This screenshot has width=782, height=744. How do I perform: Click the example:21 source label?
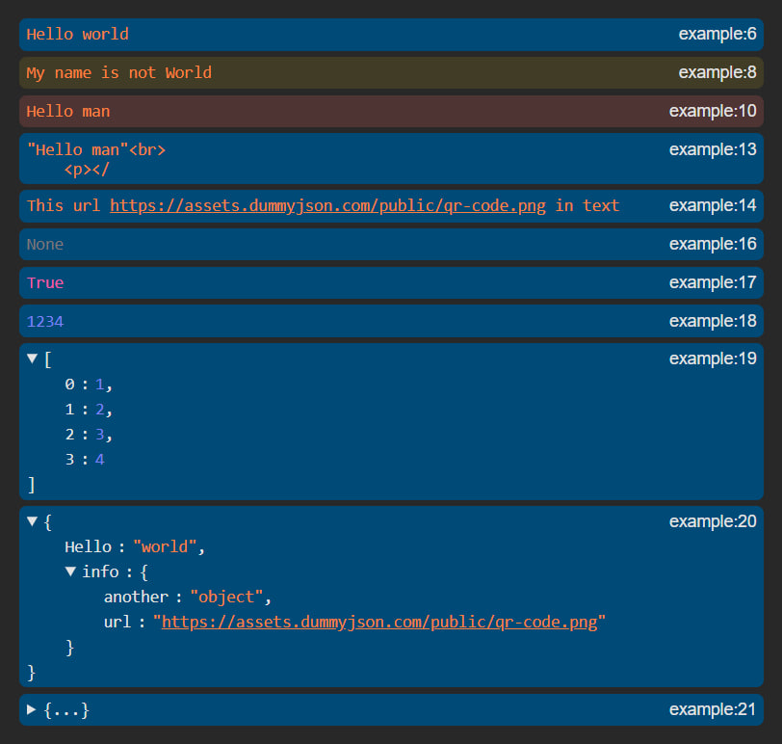coord(713,710)
